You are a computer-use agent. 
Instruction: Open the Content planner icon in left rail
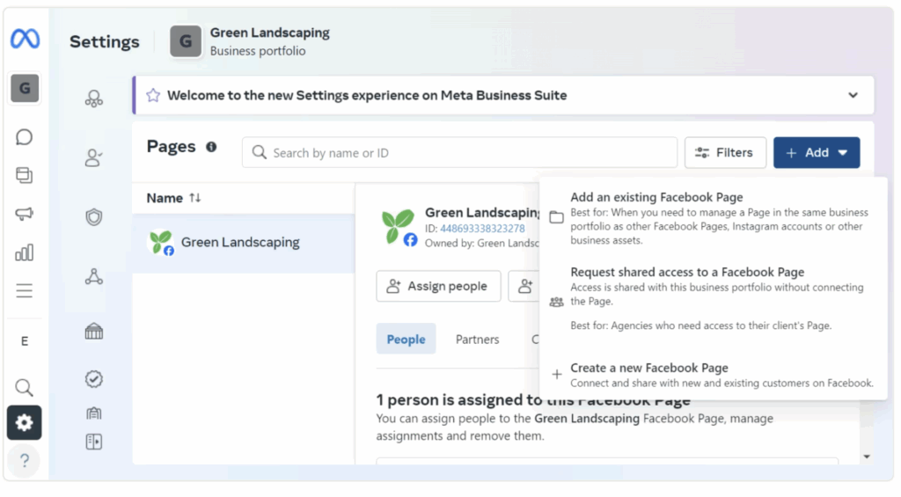coord(24,175)
